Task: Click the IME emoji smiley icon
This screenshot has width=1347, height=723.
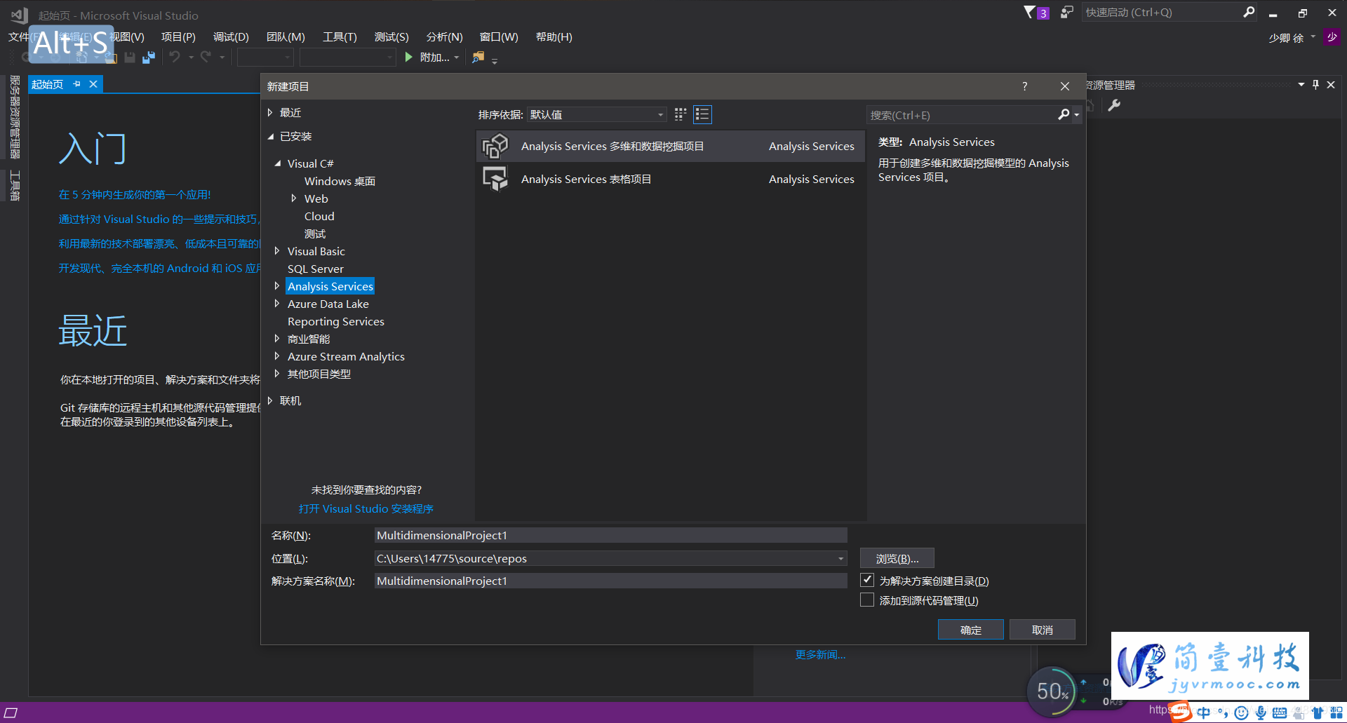Action: pos(1241,712)
